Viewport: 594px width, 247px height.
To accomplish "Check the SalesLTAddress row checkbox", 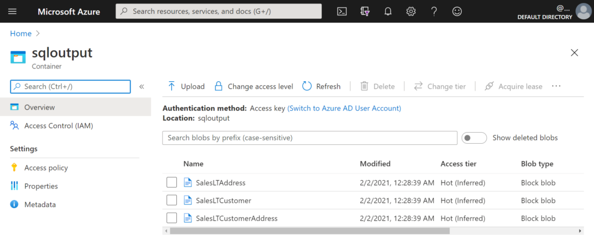I will (172, 183).
